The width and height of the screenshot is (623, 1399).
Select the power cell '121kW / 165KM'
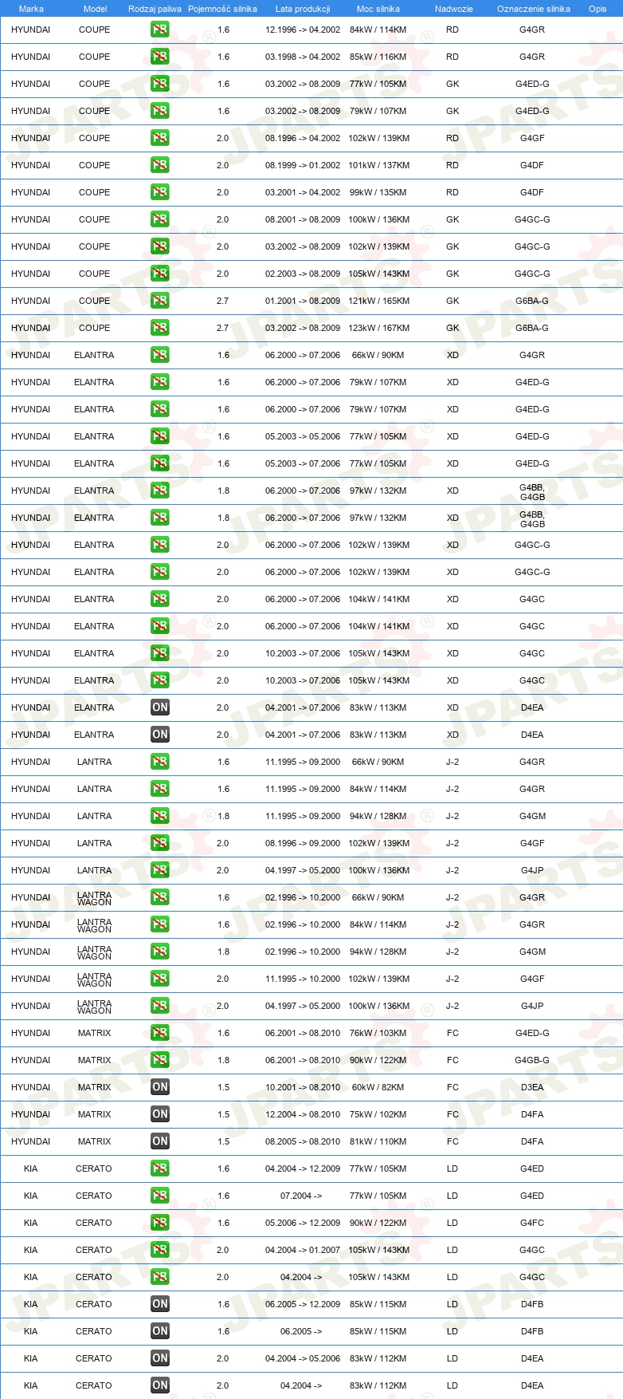(378, 301)
